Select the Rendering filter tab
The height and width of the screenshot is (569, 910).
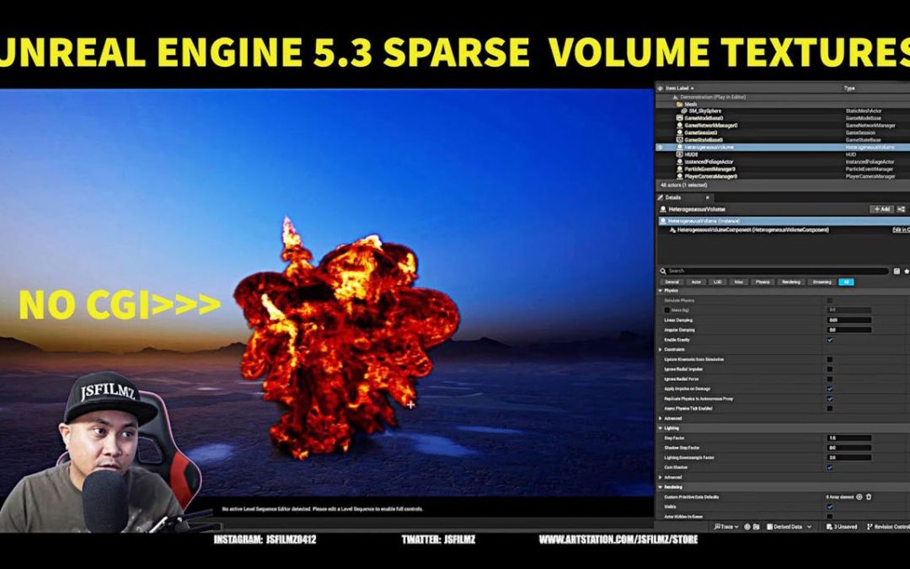pos(791,282)
